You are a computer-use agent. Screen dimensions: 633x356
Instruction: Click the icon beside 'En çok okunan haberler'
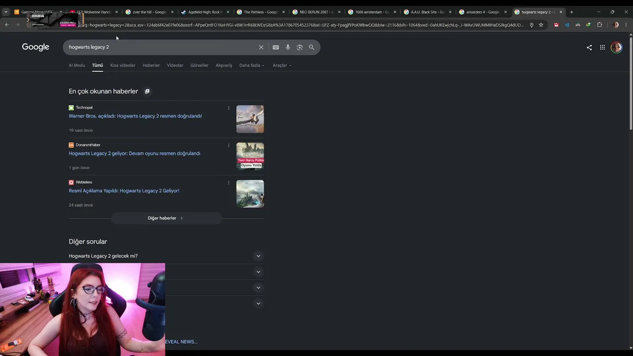click(x=147, y=91)
